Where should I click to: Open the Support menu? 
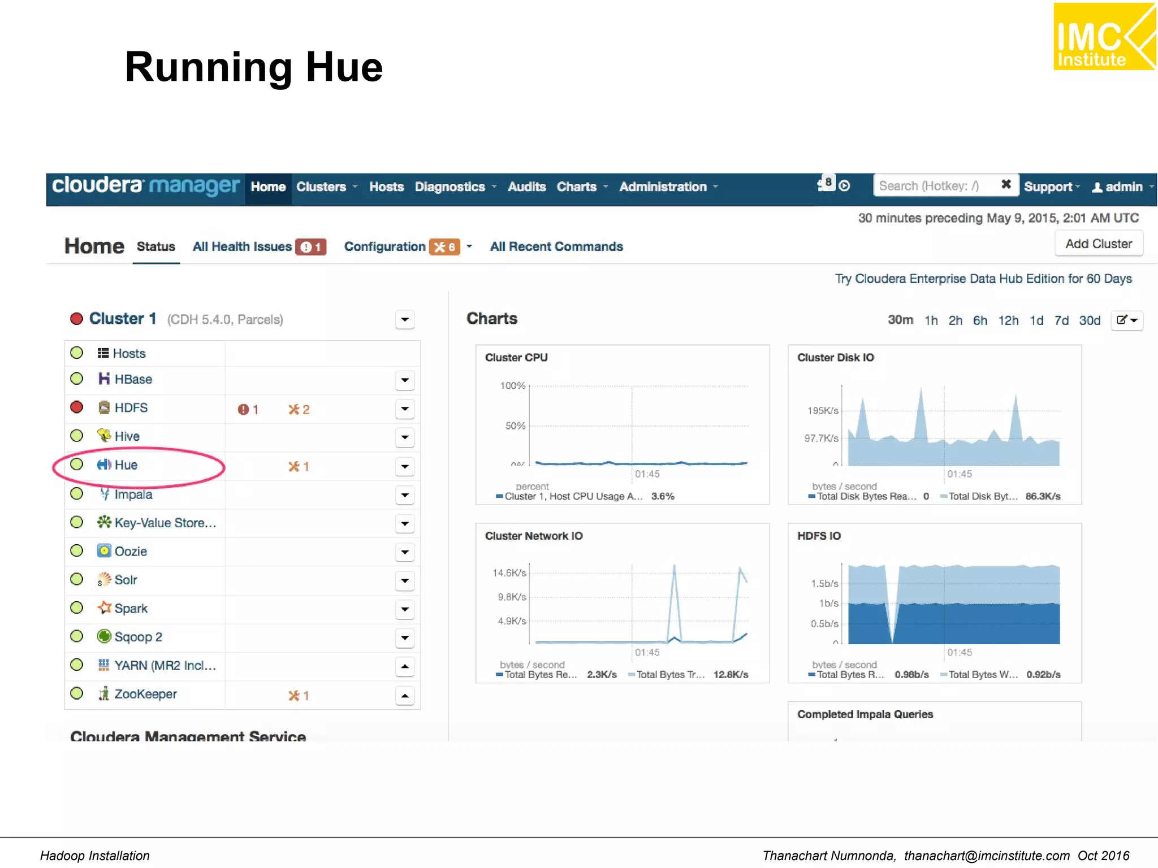(x=1052, y=187)
